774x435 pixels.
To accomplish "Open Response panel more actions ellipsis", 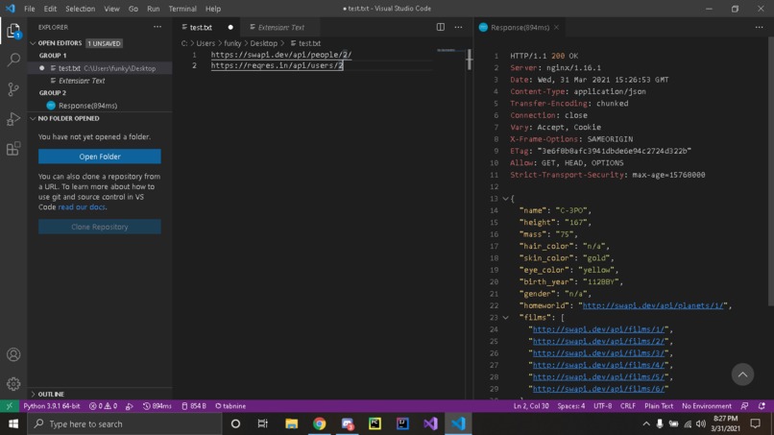I will (x=759, y=27).
